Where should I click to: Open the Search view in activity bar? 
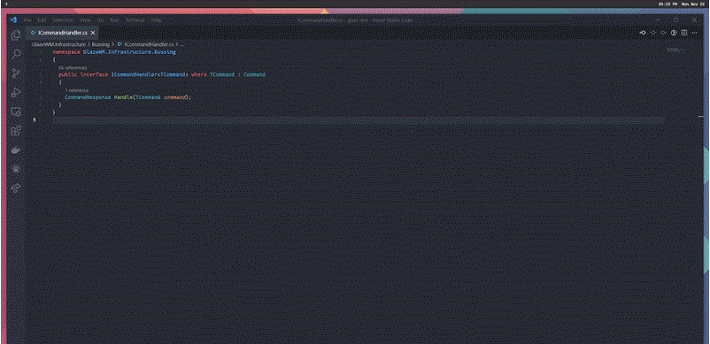(16, 54)
